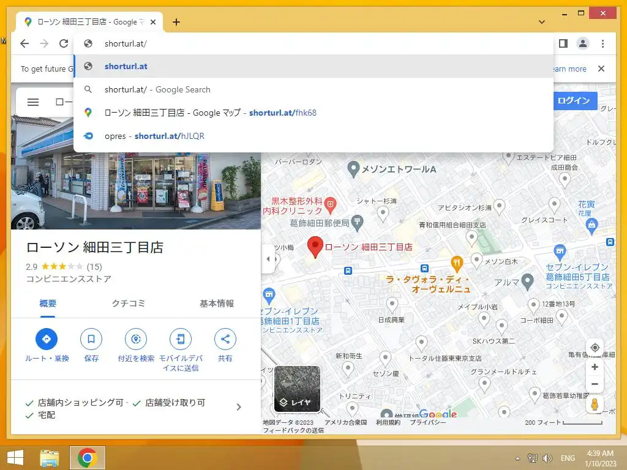Switch to the クチコミ tab
This screenshot has width=627, height=470.
129,304
